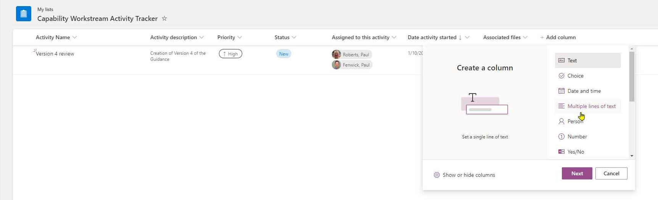Screen dimensions: 658x200
Task: Click the Multiple lines of text icon
Action: tap(561, 106)
